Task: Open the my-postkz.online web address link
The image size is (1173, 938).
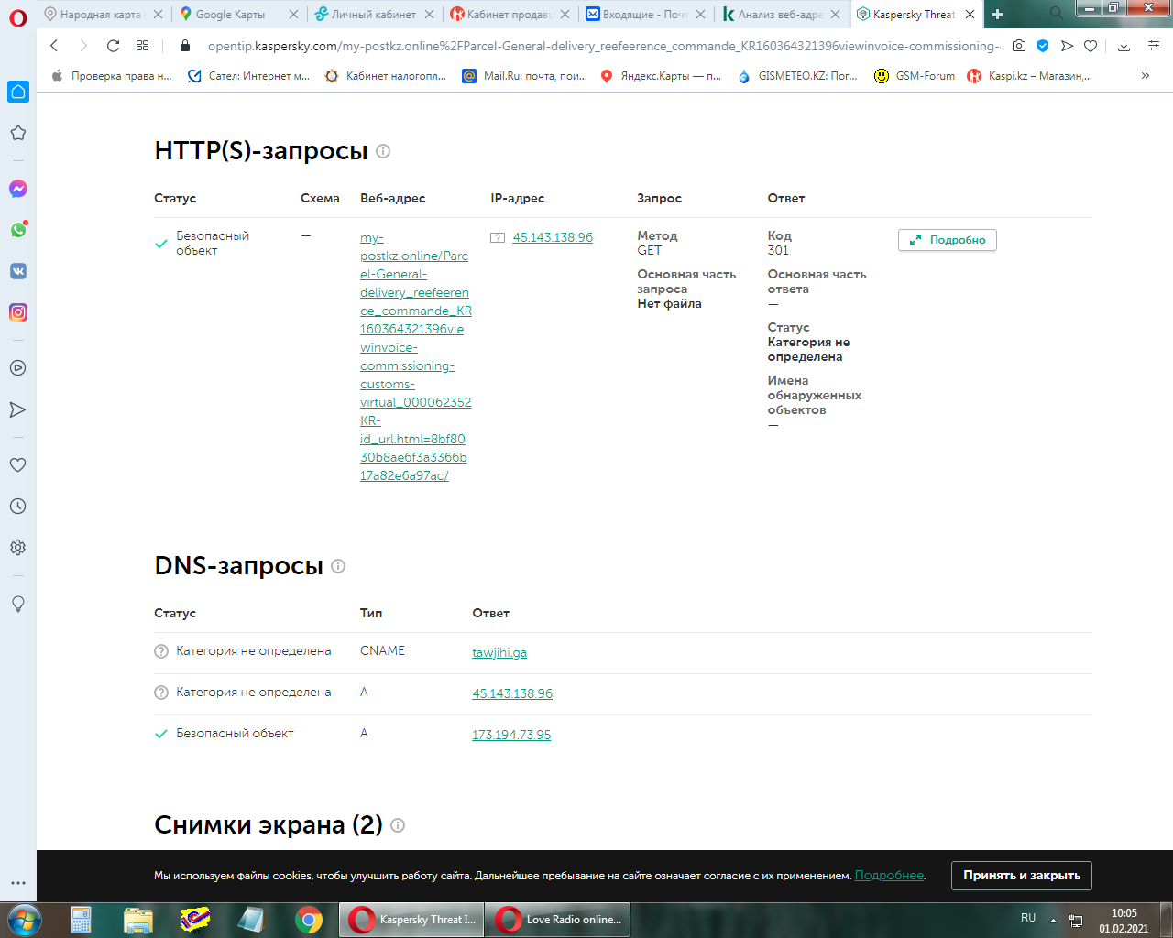Action: (415, 356)
